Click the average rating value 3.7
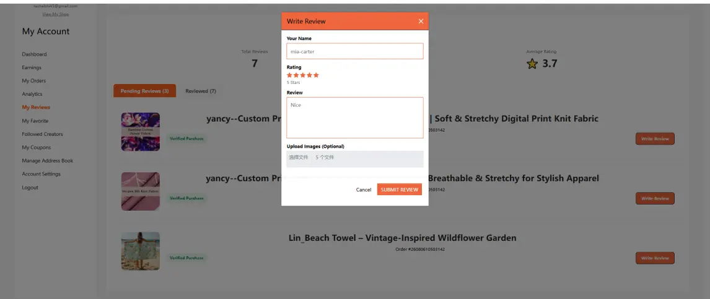This screenshot has height=299, width=710. pyautogui.click(x=550, y=64)
